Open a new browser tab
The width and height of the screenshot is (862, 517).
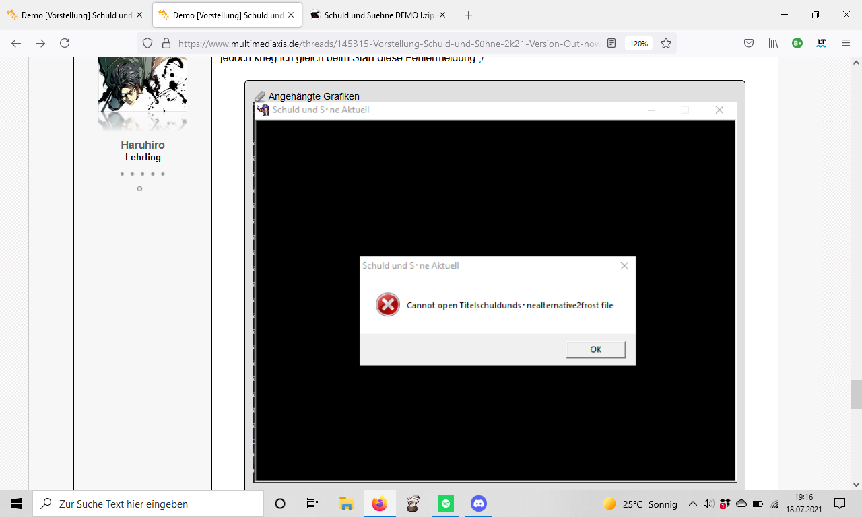point(469,15)
